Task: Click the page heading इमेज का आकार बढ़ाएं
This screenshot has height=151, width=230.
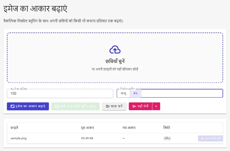Action: [x=35, y=9]
